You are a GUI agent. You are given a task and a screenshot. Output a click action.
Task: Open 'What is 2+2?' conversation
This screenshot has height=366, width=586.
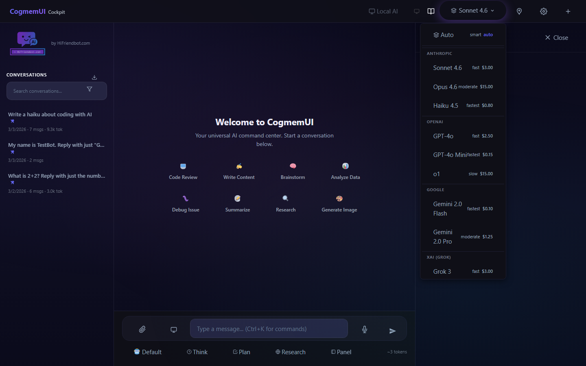point(57,183)
